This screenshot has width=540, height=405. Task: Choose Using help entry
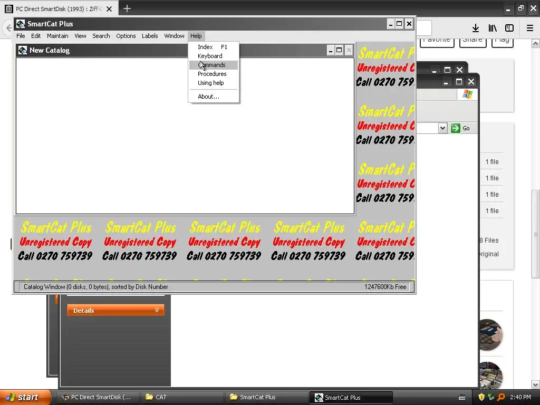(214, 83)
